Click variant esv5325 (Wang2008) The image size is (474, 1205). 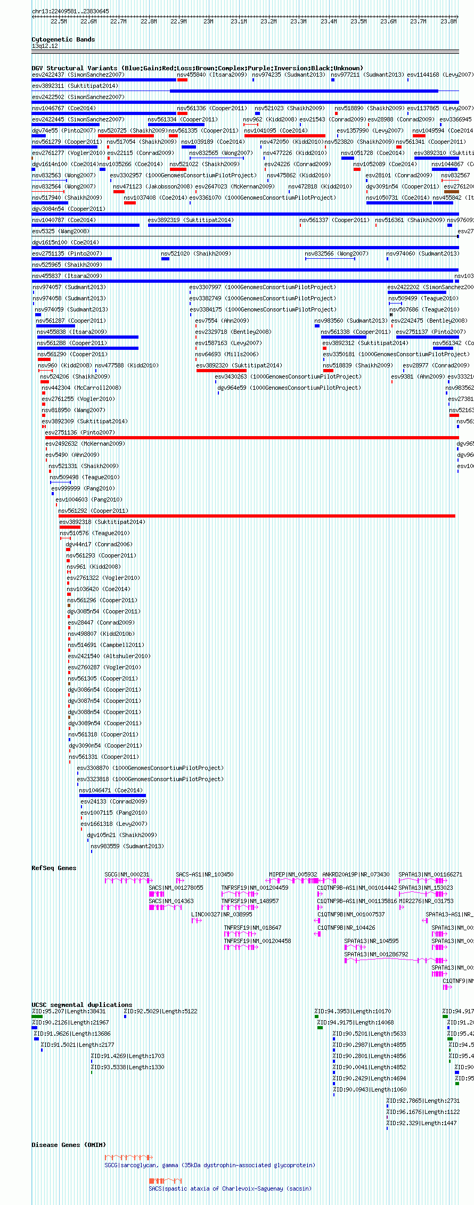61,231
